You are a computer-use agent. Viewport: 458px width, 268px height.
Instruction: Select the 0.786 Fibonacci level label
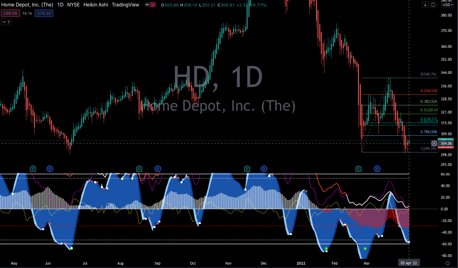[x=429, y=132]
